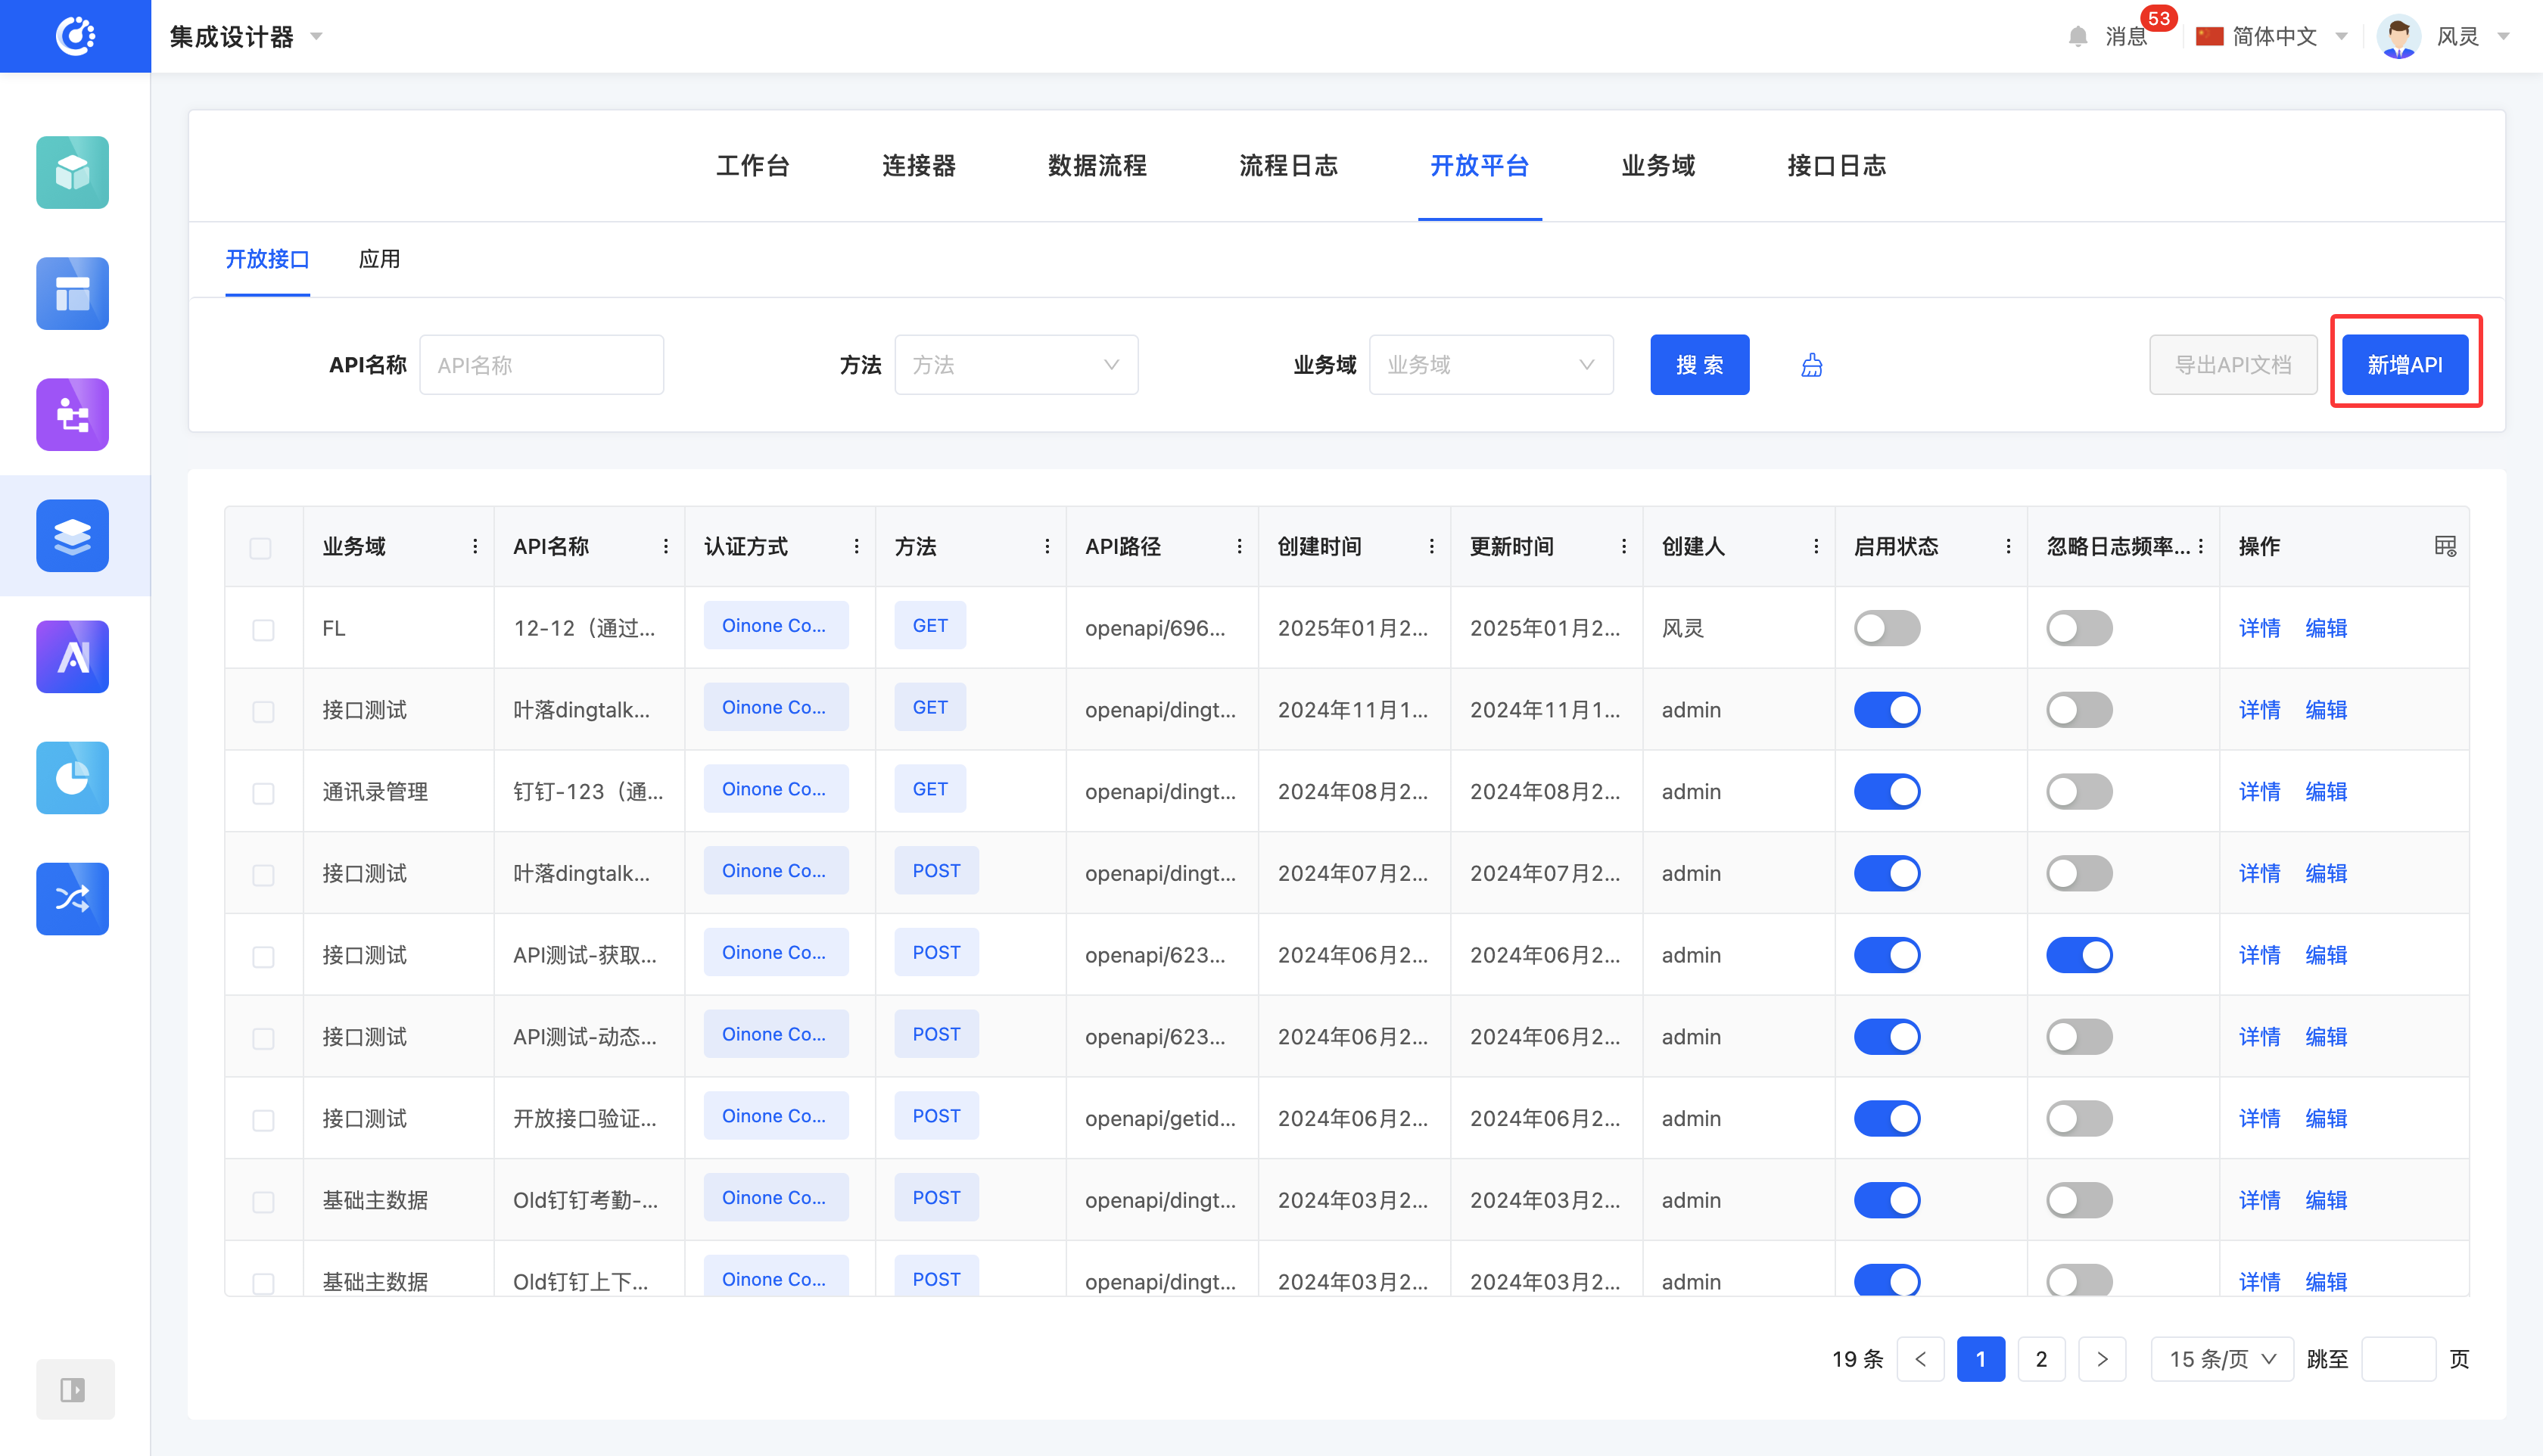The height and width of the screenshot is (1456, 2543).
Task: Click the shuffle arrows sidebar icon
Action: (x=72, y=898)
